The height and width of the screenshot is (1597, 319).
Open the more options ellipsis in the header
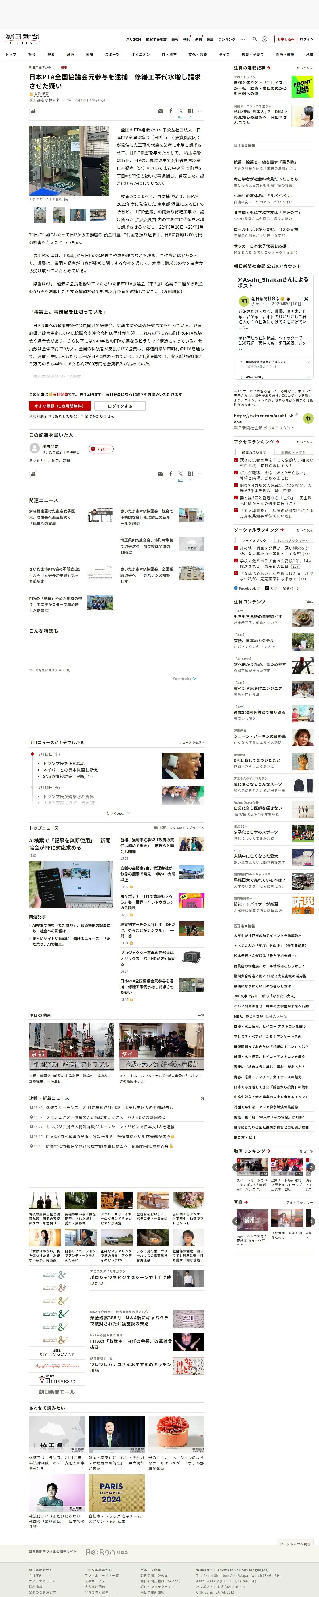[243, 39]
